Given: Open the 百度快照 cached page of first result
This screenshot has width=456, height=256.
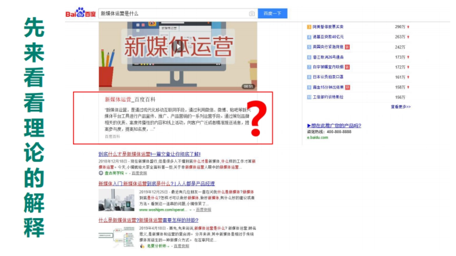Looking at the screenshot, I should (x=139, y=173).
